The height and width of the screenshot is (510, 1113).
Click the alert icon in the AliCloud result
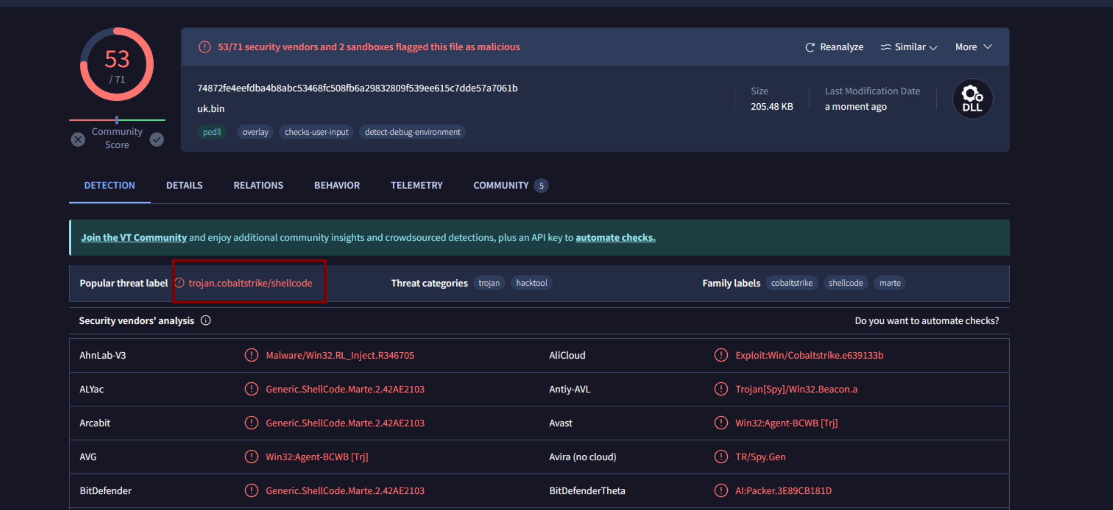(721, 355)
